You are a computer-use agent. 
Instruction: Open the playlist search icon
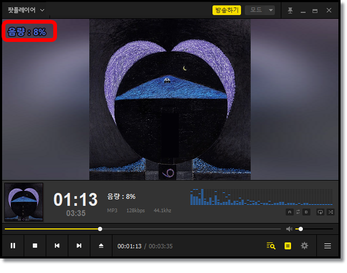(271, 246)
